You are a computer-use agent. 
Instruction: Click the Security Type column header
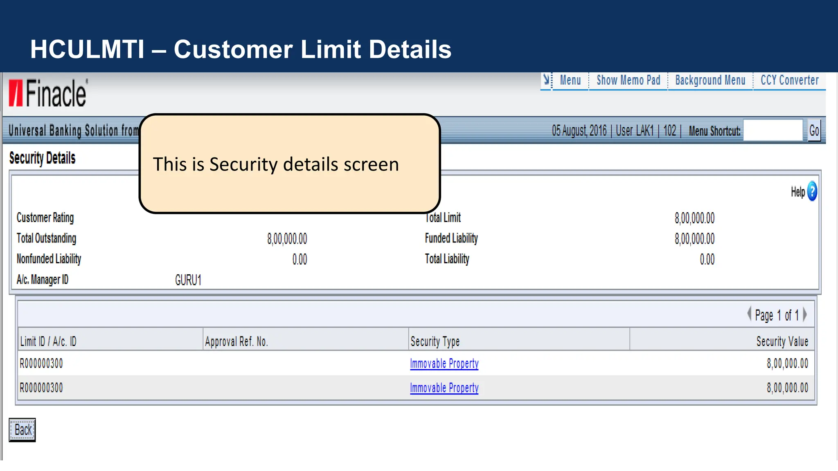pos(435,341)
